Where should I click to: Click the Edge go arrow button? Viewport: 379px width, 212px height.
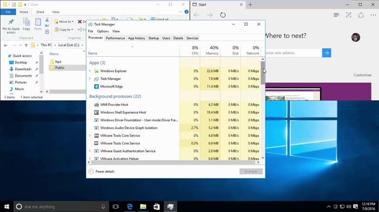pos(326,53)
